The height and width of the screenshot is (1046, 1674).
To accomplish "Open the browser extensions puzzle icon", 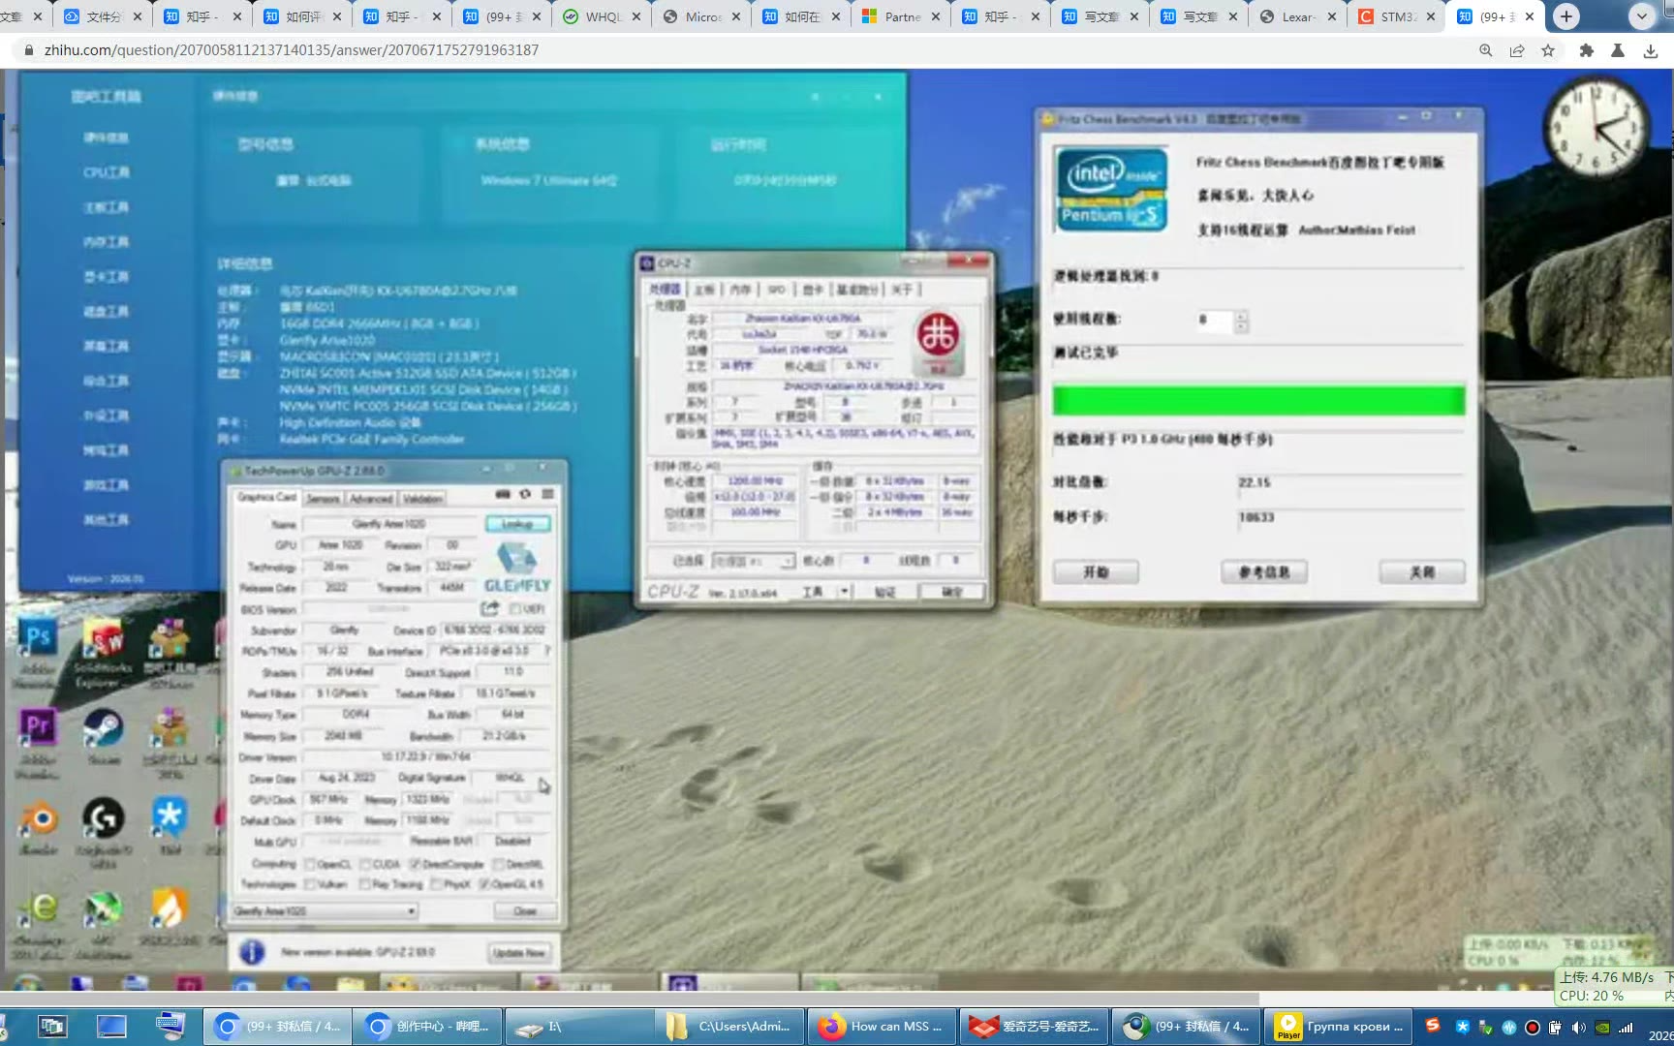I will (x=1586, y=50).
